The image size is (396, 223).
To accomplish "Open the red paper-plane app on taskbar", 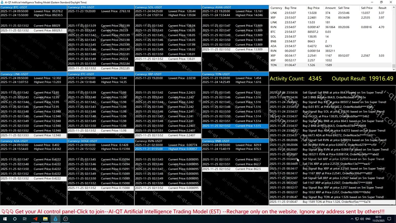I will [x=35, y=219].
